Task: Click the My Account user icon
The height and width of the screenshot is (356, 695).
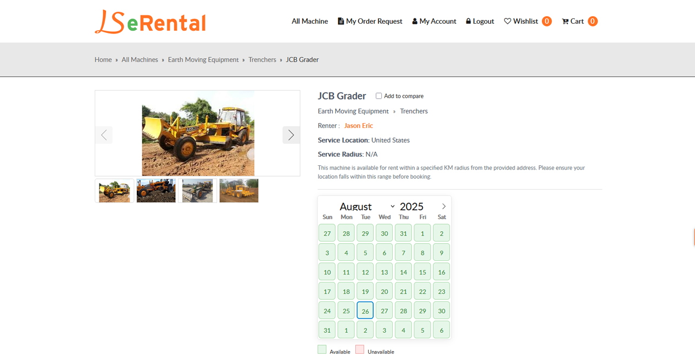Action: 415,21
